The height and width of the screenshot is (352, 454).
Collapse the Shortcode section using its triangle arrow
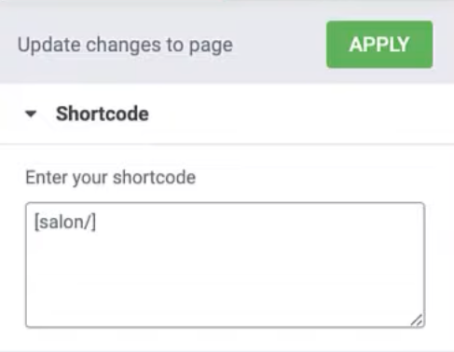click(31, 114)
